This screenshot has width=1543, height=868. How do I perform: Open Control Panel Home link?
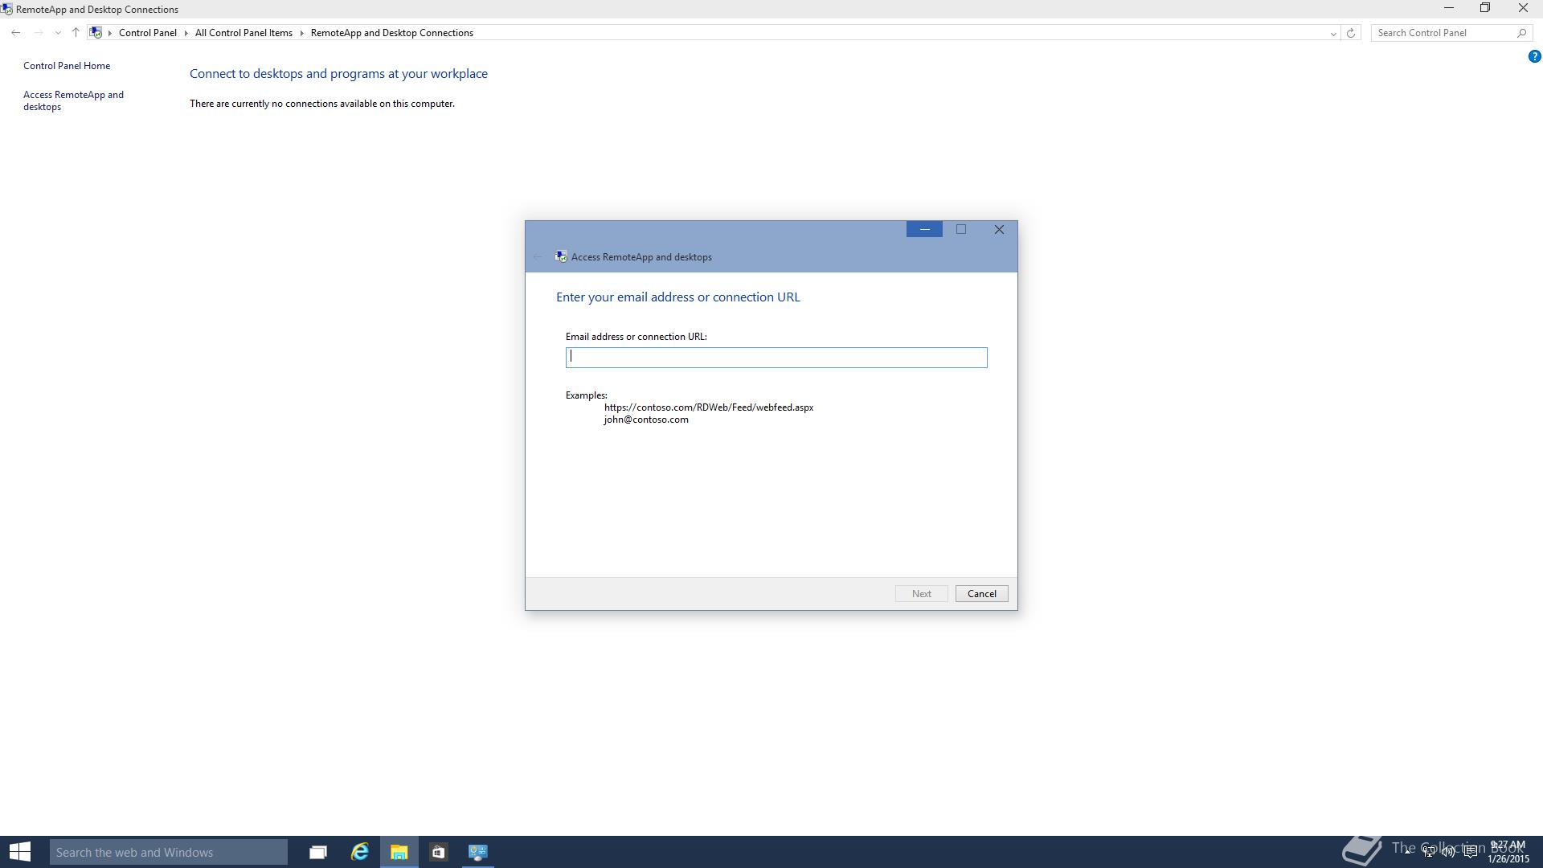pyautogui.click(x=67, y=66)
